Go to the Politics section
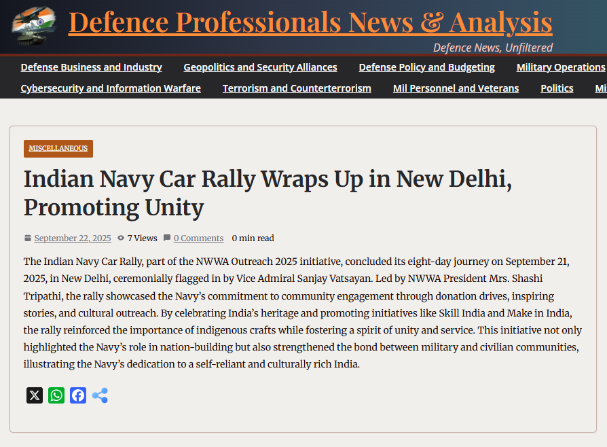 557,88
